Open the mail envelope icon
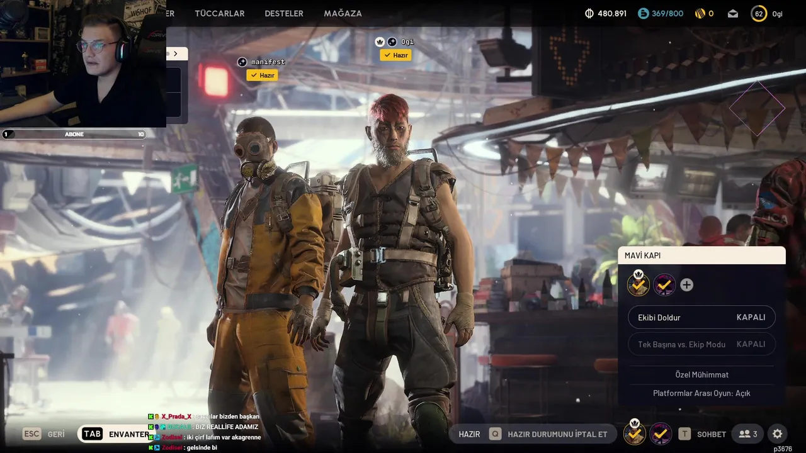The width and height of the screenshot is (806, 453). click(x=732, y=13)
